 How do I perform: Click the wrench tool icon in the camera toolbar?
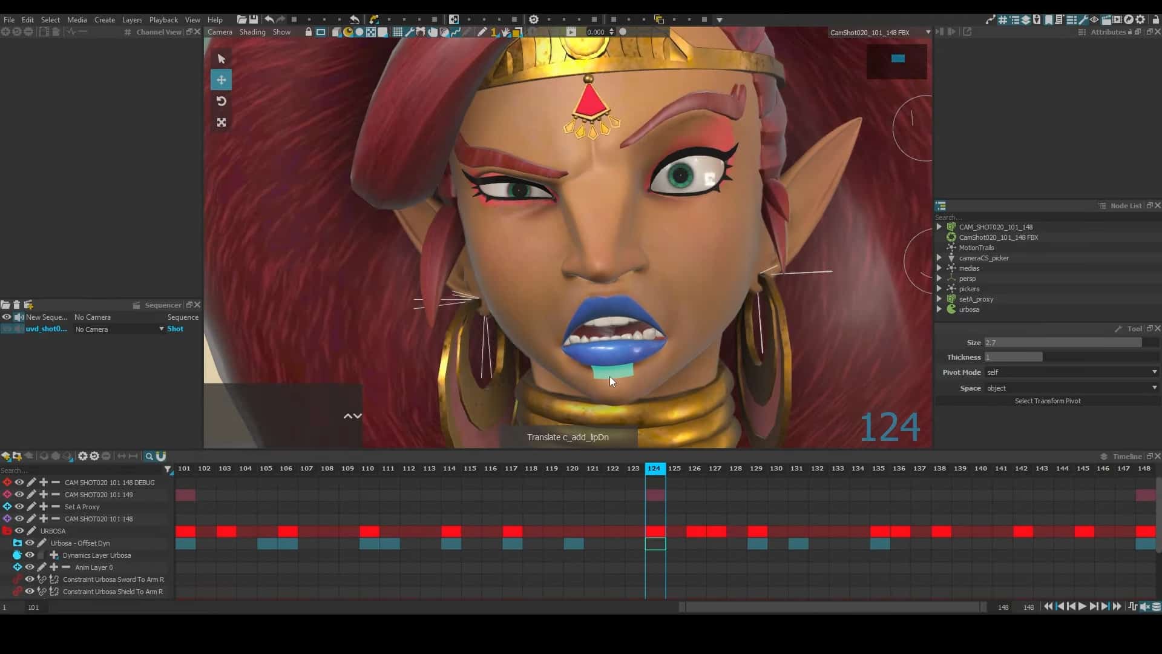pyautogui.click(x=410, y=32)
